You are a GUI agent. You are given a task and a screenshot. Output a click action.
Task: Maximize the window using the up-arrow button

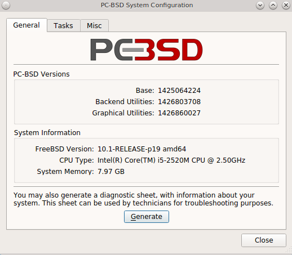point(273,6)
